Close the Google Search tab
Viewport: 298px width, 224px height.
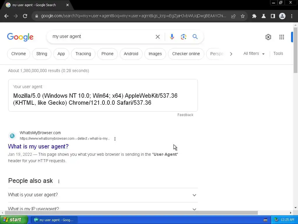click(68, 5)
